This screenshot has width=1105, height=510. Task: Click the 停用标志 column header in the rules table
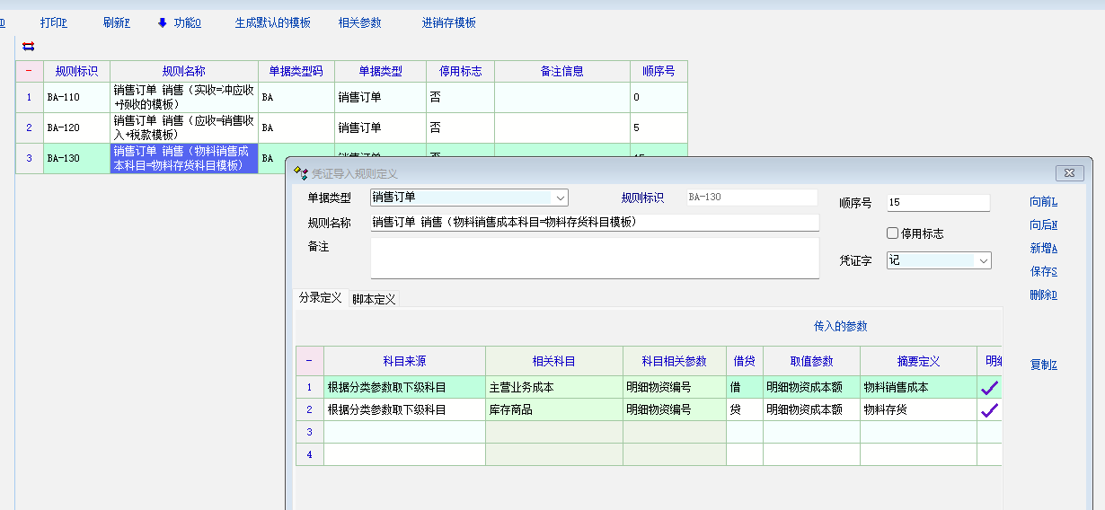pyautogui.click(x=460, y=72)
